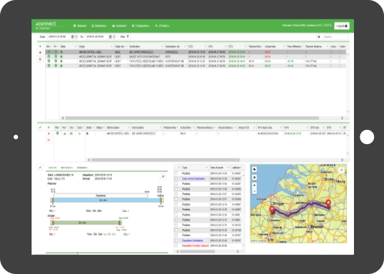Check the Departure Possible Delayed checkbox
Image resolution: width=384 pixels, height=274 pixels.
pyautogui.click(x=176, y=245)
